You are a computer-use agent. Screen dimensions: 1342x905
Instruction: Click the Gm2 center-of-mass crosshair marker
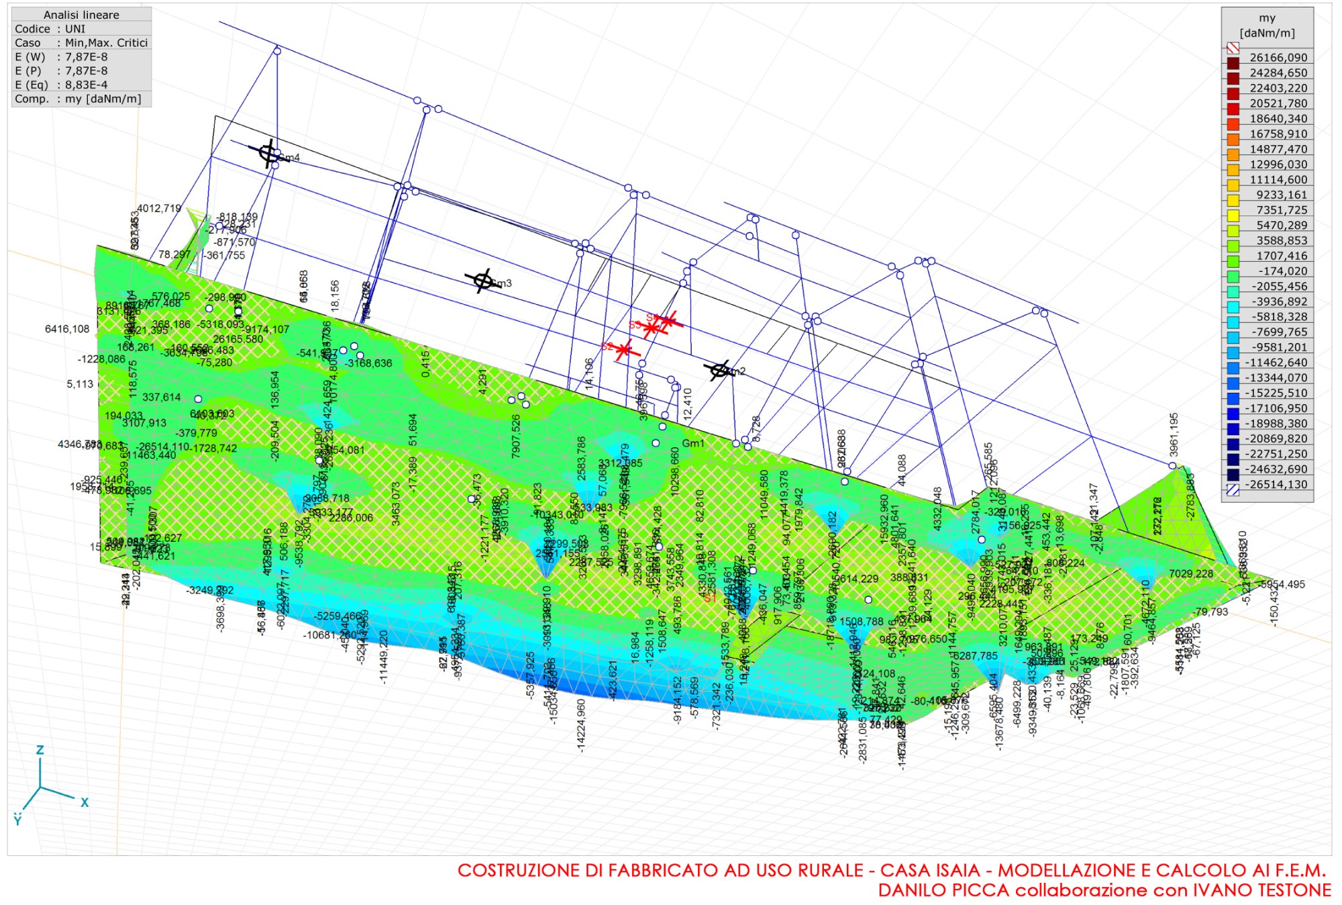719,369
